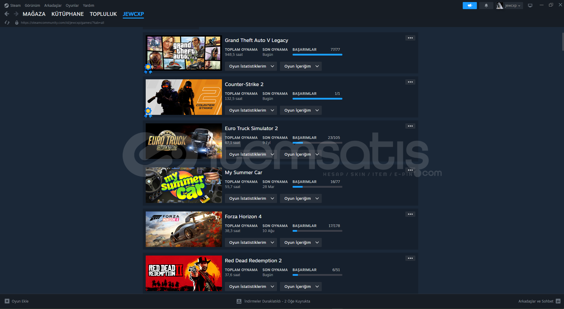Open the Counter-Strike 2 title link
The height and width of the screenshot is (309, 564).
(x=244, y=84)
